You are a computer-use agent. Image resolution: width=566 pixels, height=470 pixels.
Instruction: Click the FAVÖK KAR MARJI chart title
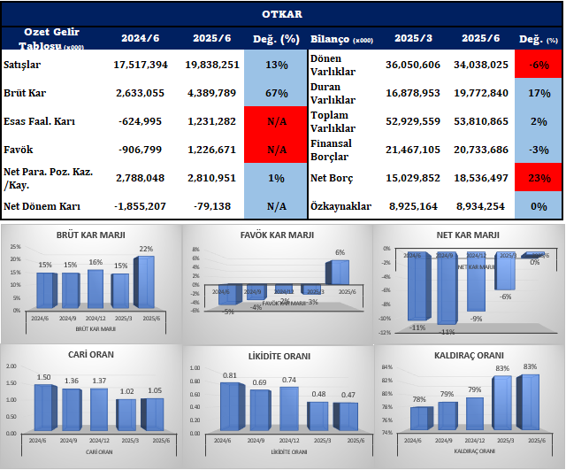(x=277, y=235)
